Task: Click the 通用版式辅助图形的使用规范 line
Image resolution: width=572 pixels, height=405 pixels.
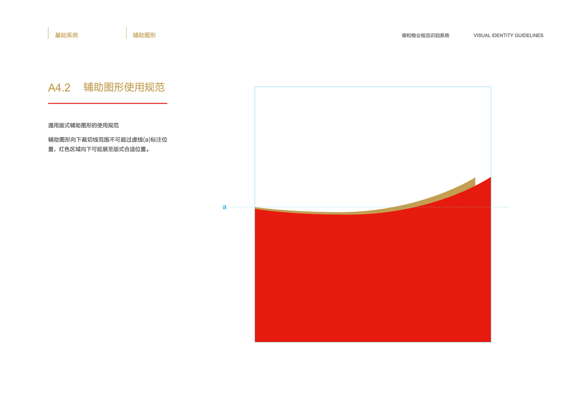Action: [83, 125]
